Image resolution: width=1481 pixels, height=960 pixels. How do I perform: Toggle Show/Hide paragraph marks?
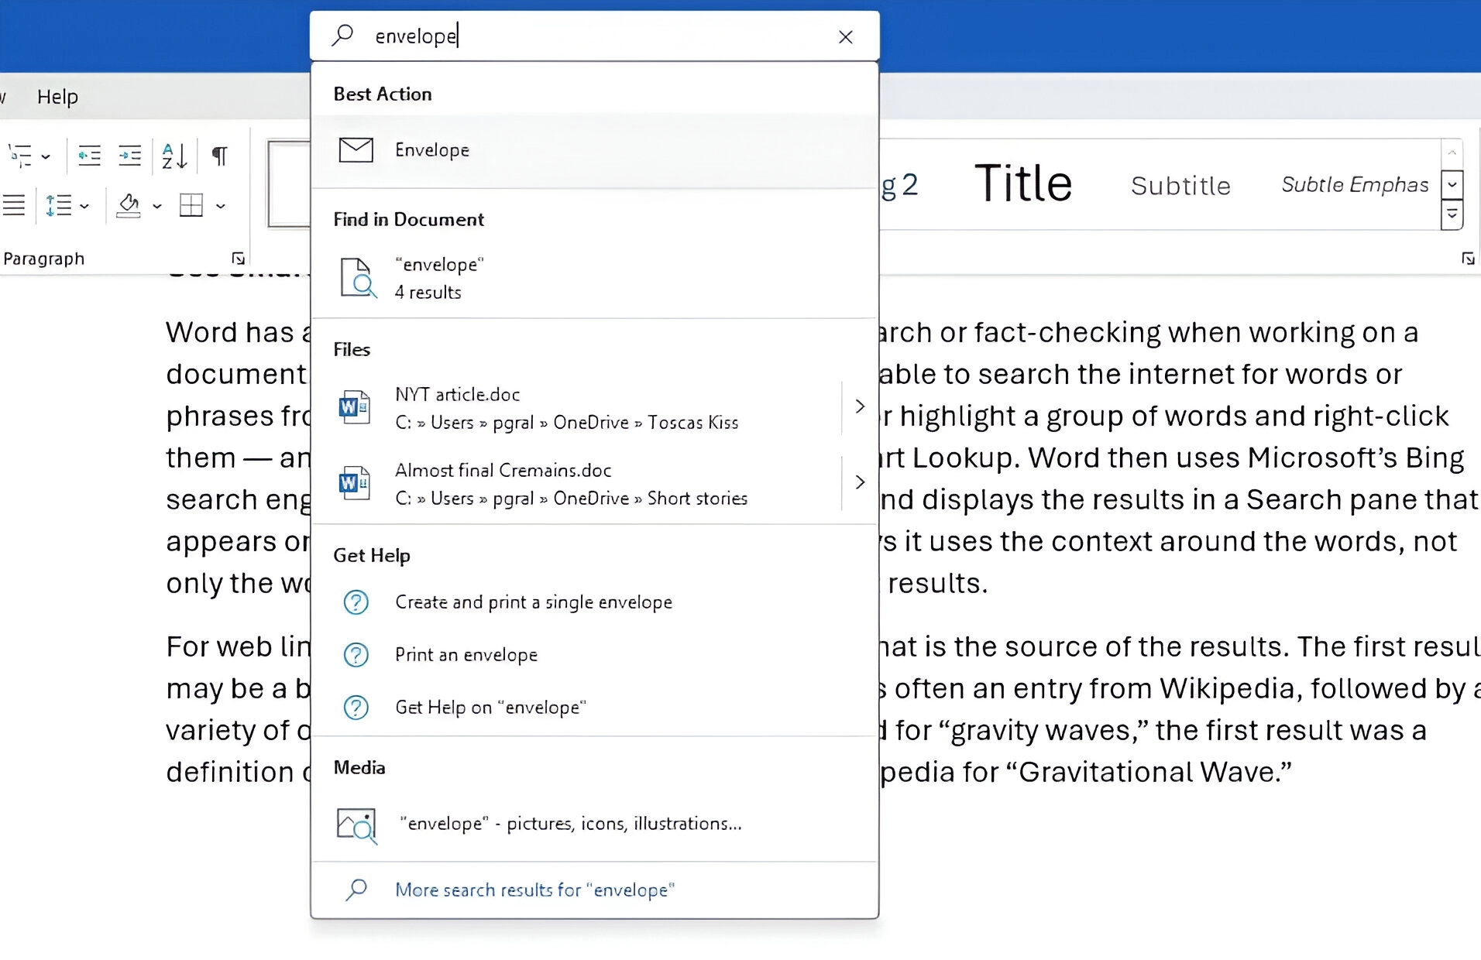(x=220, y=156)
